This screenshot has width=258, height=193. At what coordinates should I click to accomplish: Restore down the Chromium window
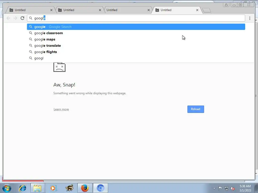(x=240, y=5)
